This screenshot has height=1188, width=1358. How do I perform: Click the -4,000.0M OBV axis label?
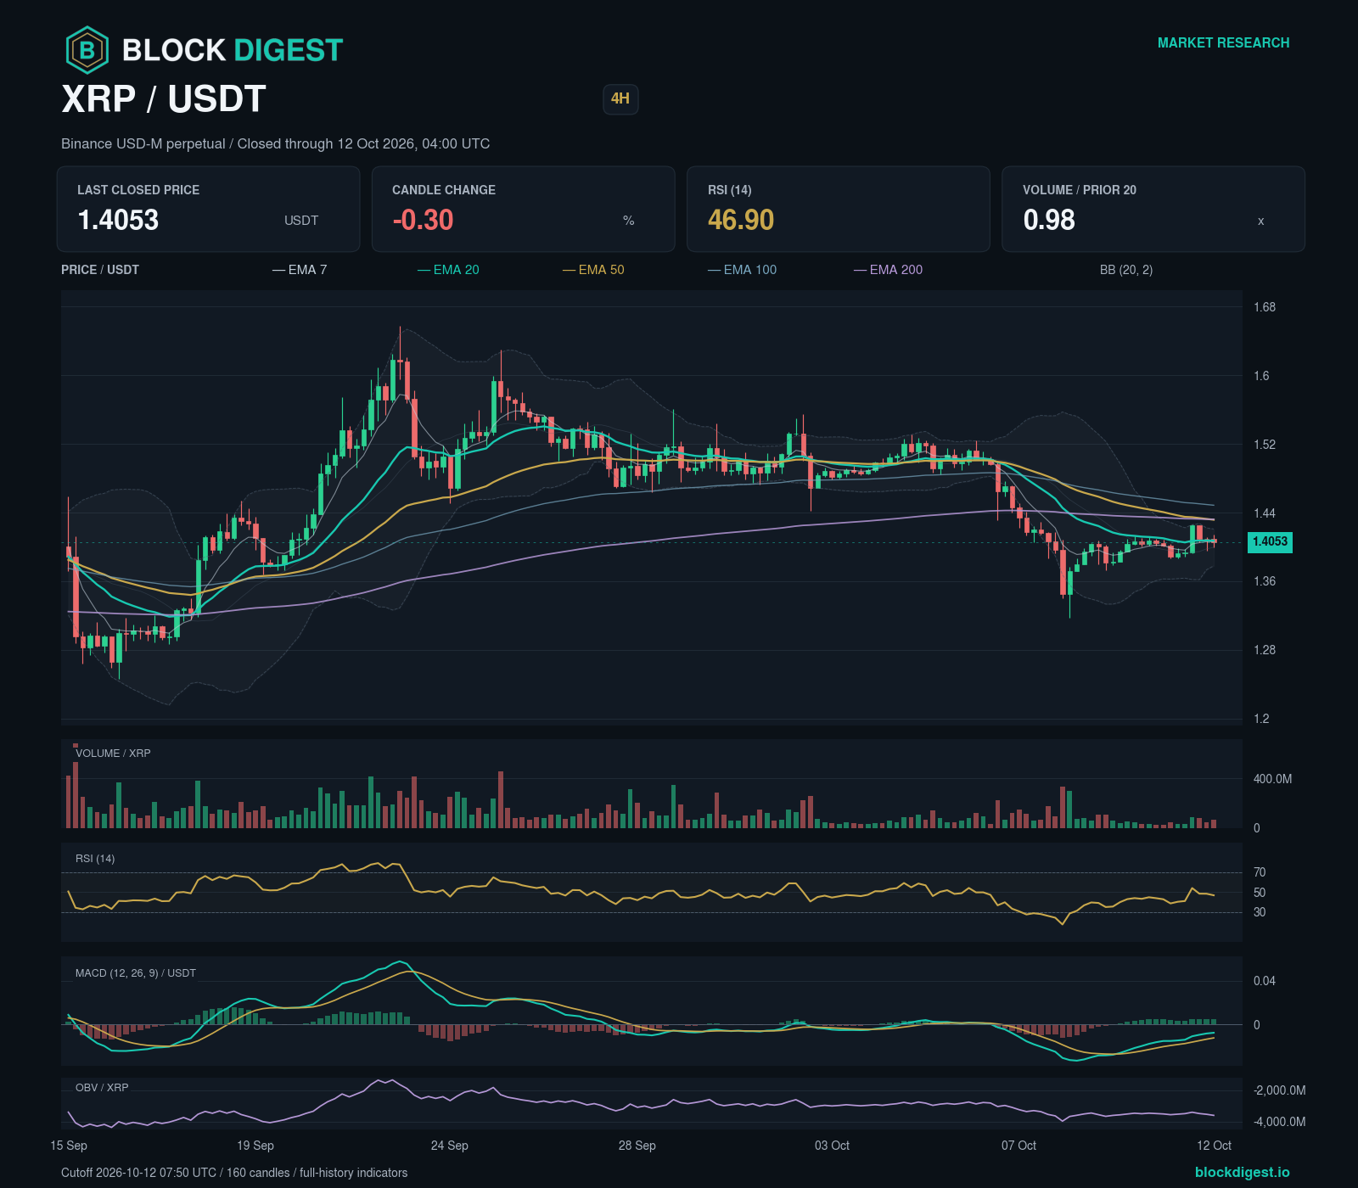[x=1280, y=1122]
